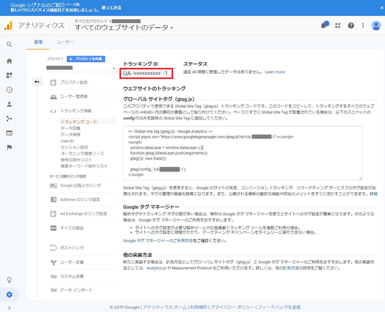385x312 pixels.
Task: Open the Home icon in left sidebar
Action: [9, 61]
